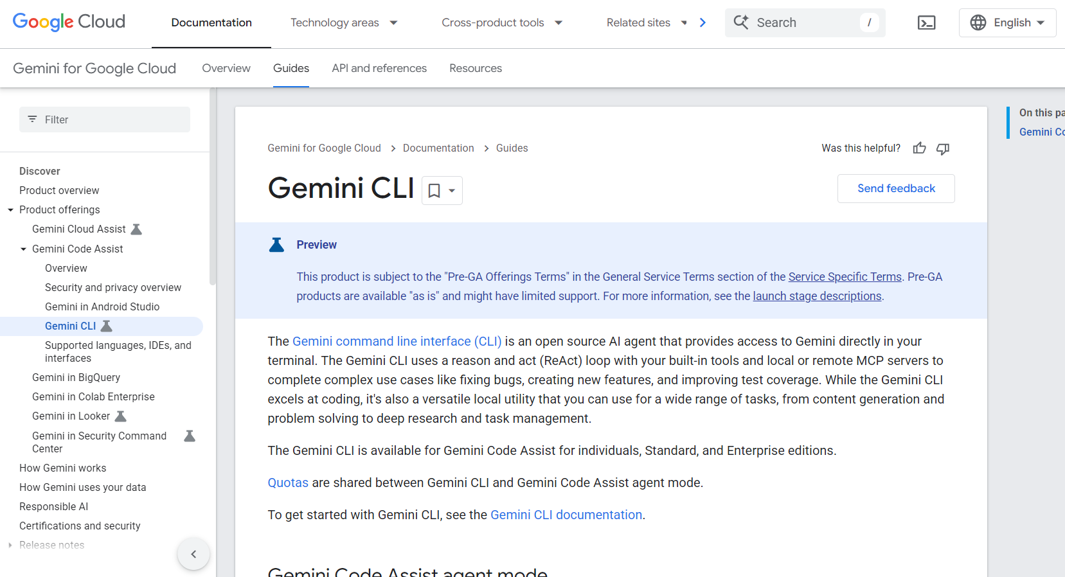Open Security and privacy overview
The height and width of the screenshot is (577, 1065).
click(x=113, y=288)
